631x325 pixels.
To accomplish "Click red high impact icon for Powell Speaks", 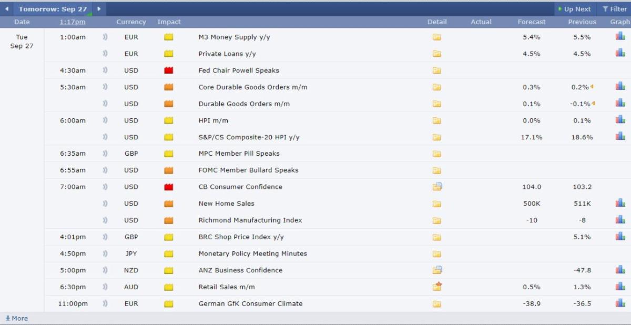I will [169, 70].
